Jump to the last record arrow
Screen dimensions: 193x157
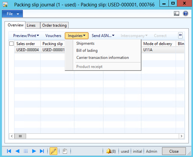coord(42,151)
